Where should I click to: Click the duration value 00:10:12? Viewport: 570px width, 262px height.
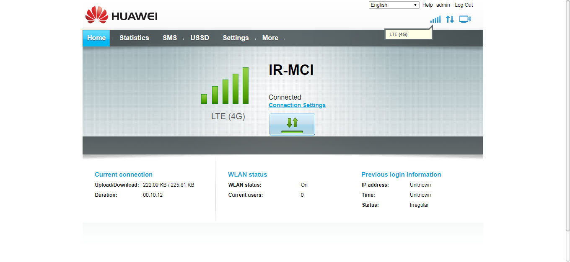coord(153,195)
